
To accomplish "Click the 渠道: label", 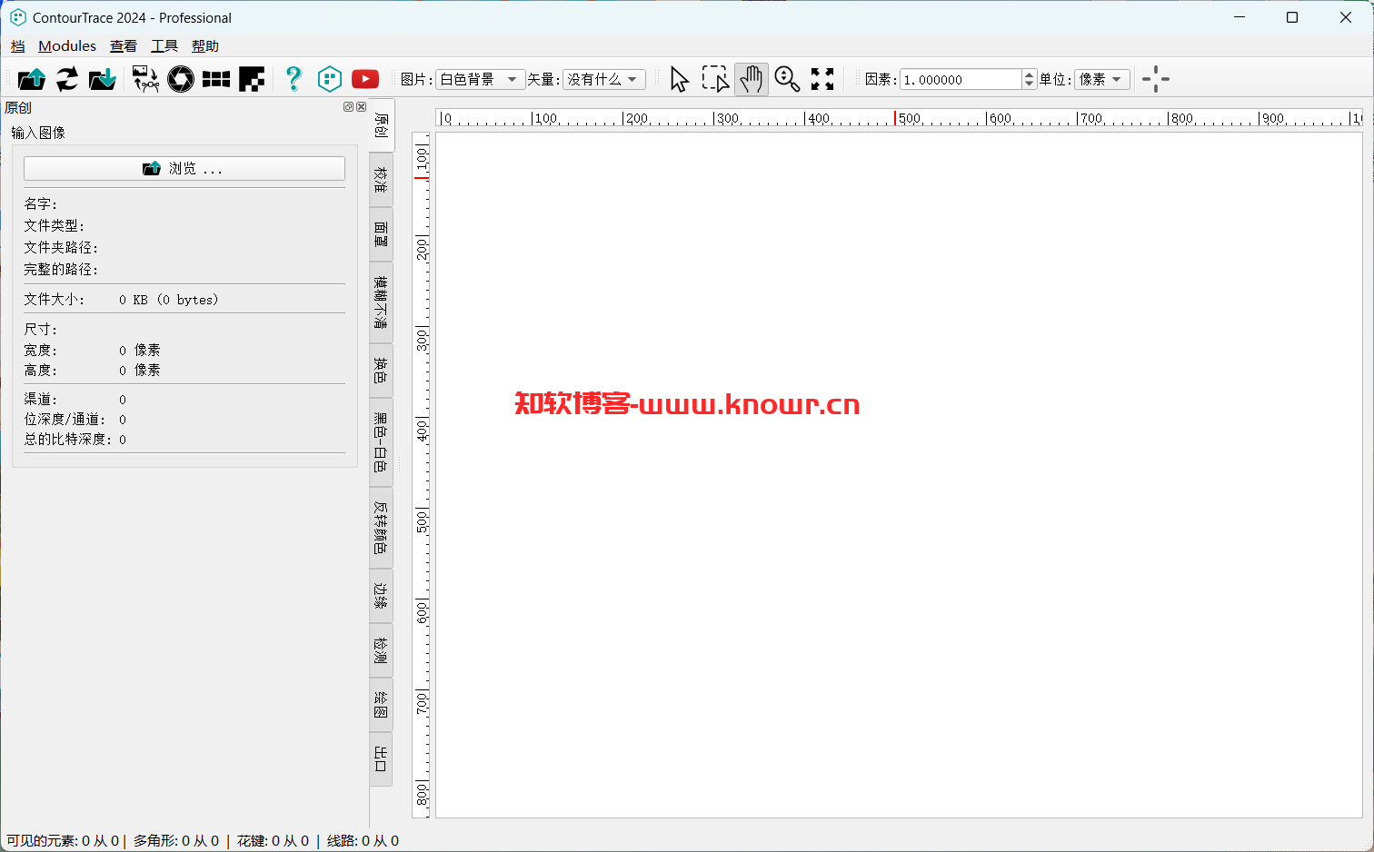I will coord(41,399).
